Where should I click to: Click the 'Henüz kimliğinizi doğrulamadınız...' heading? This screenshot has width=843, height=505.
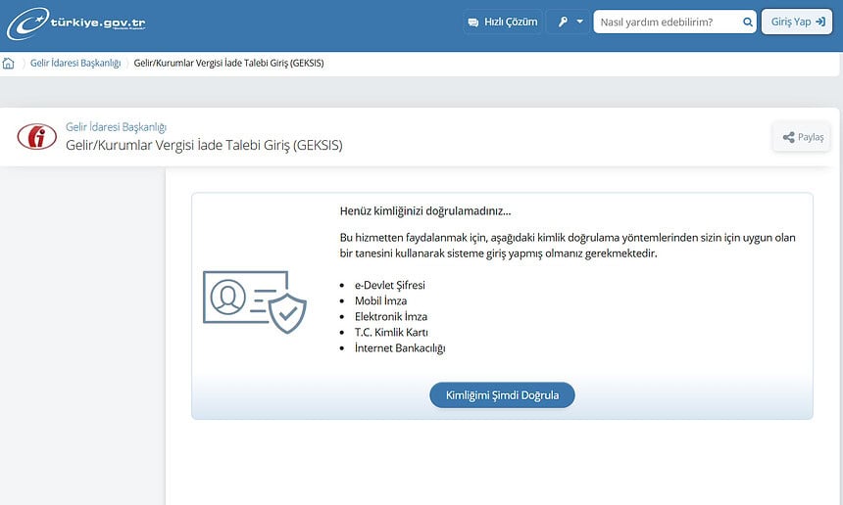pos(425,211)
